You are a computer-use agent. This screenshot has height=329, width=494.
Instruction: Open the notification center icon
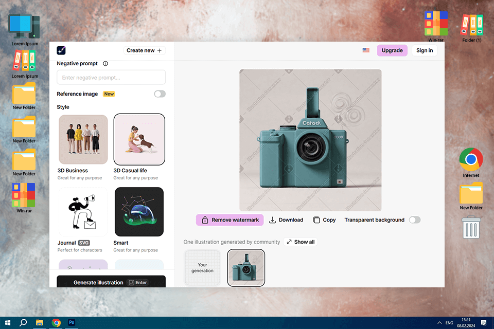(484, 323)
